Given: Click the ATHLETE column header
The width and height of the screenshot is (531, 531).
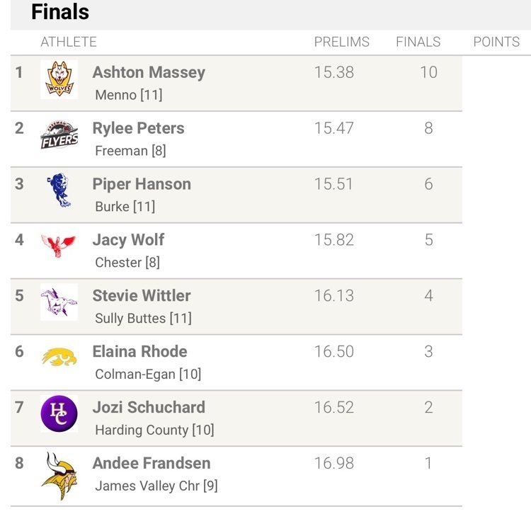Looking at the screenshot, I should 69,42.
